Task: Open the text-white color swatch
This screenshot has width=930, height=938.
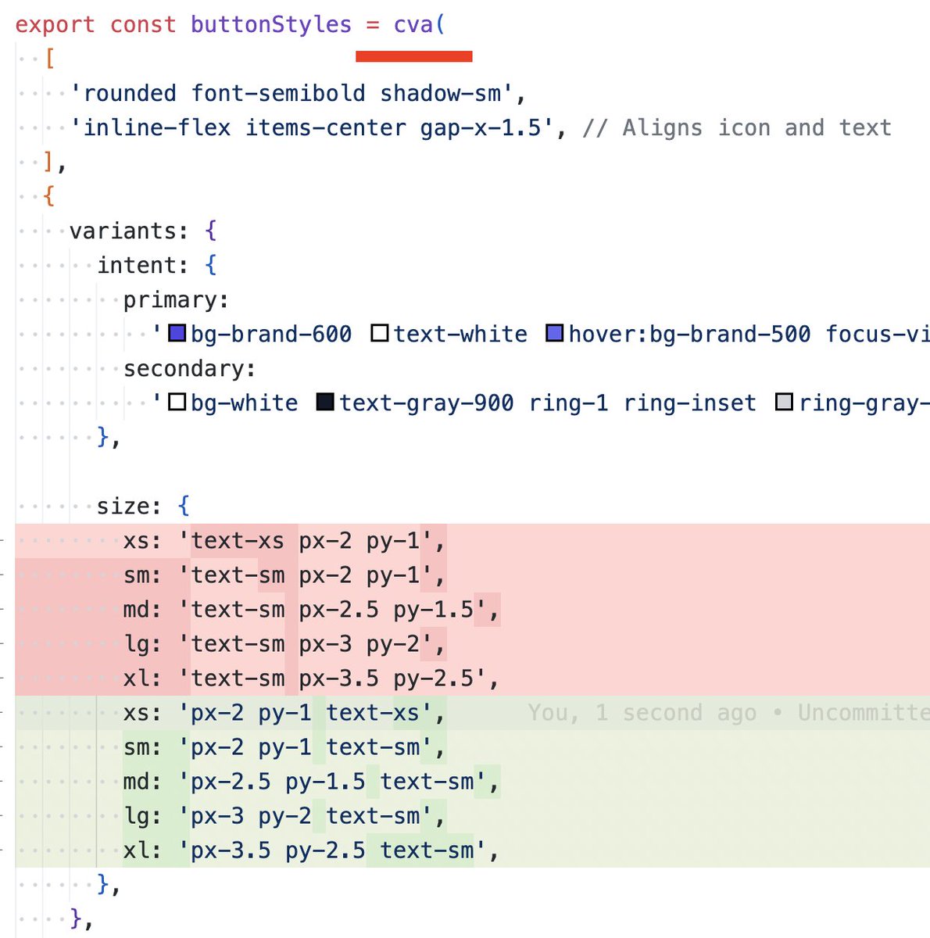Action: coord(380,334)
